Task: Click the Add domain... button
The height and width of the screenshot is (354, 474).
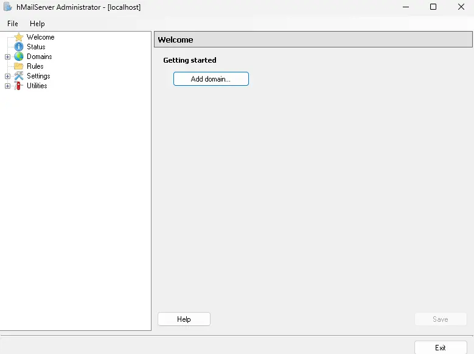Action: click(211, 79)
